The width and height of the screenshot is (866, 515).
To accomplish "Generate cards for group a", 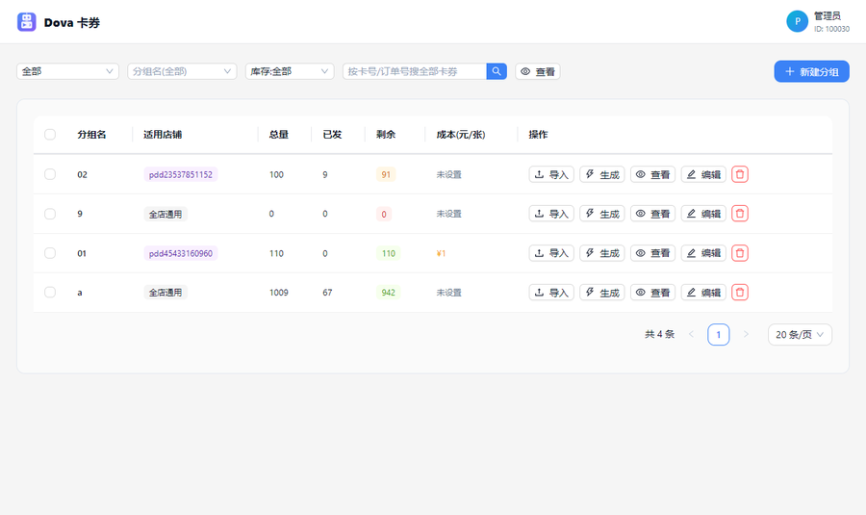I will tap(602, 293).
